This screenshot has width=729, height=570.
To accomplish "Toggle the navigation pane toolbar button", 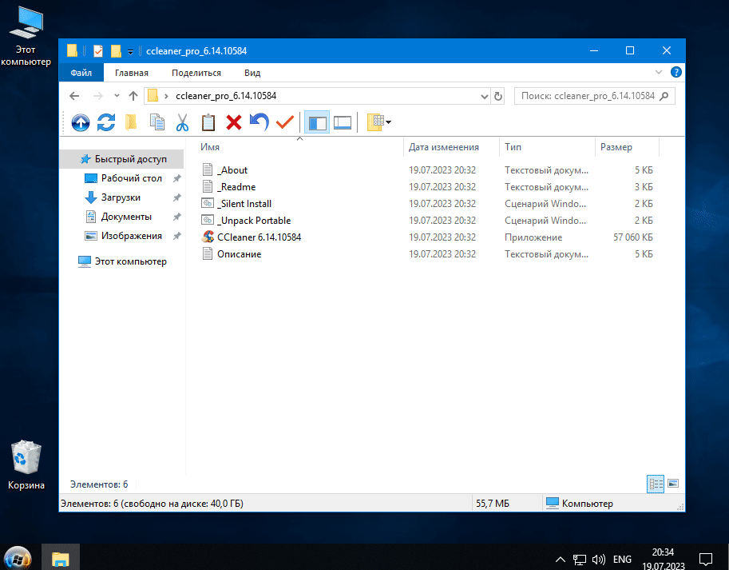I will (x=317, y=122).
